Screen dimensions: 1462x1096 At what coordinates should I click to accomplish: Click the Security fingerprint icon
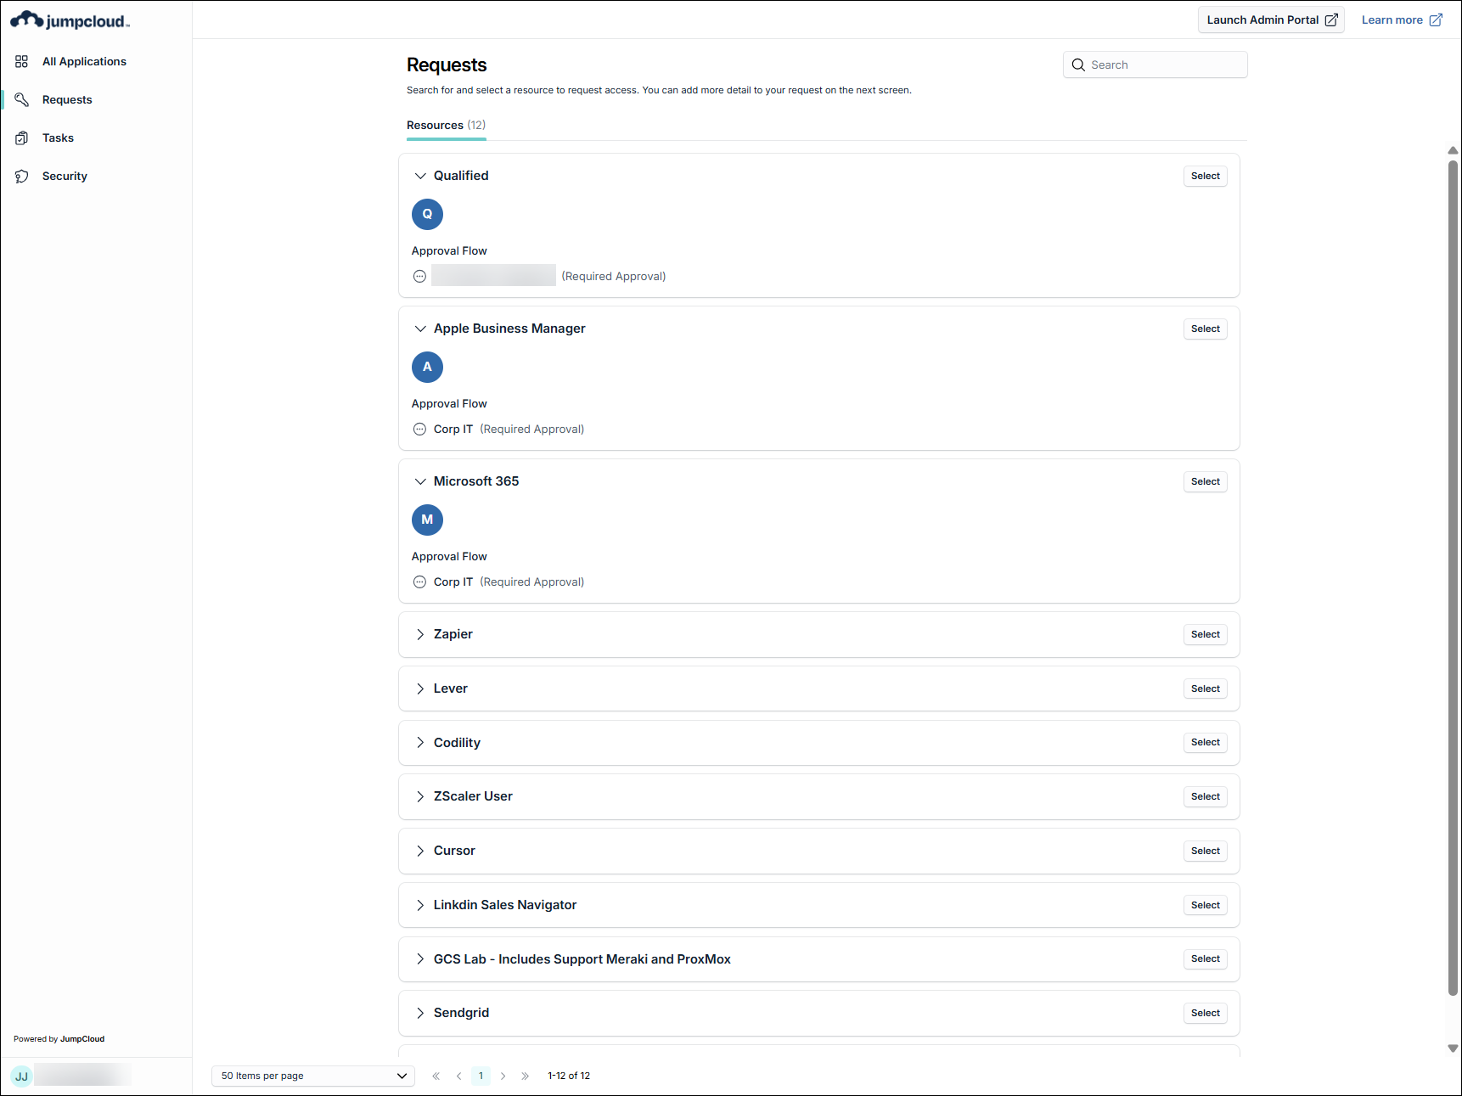22,176
